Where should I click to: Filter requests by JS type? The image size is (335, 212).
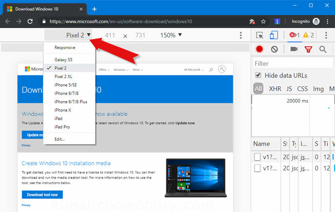click(289, 89)
